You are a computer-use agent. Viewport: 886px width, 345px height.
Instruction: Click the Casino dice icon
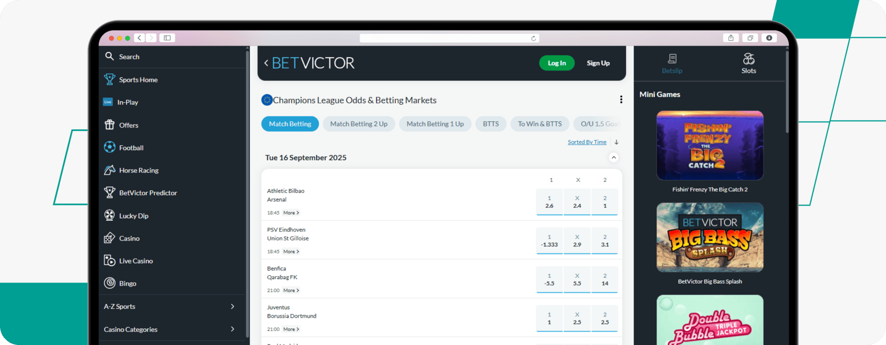[109, 238]
